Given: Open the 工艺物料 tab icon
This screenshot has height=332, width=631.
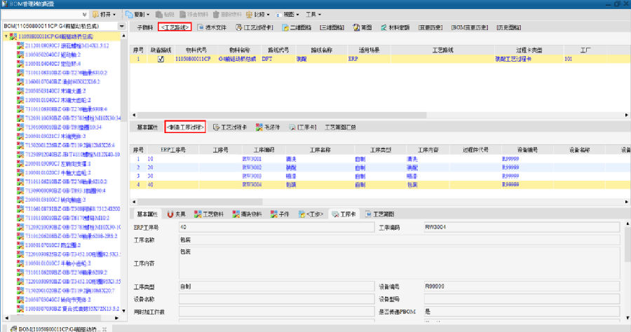Looking at the screenshot, I should [198, 214].
